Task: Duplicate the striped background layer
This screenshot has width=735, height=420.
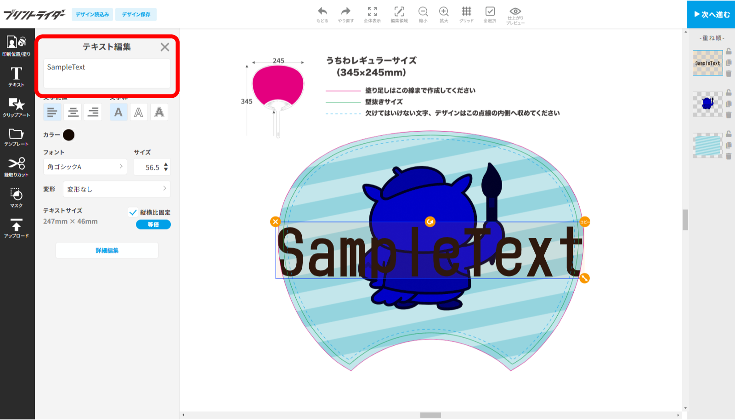Action: [729, 145]
